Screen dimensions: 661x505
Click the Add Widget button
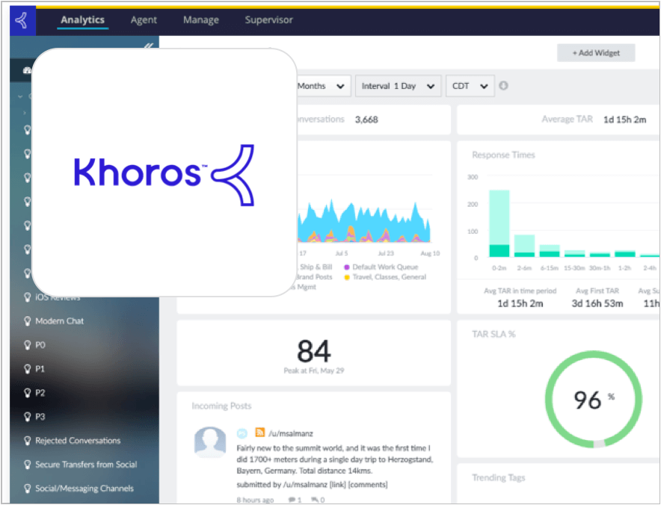pyautogui.click(x=596, y=53)
